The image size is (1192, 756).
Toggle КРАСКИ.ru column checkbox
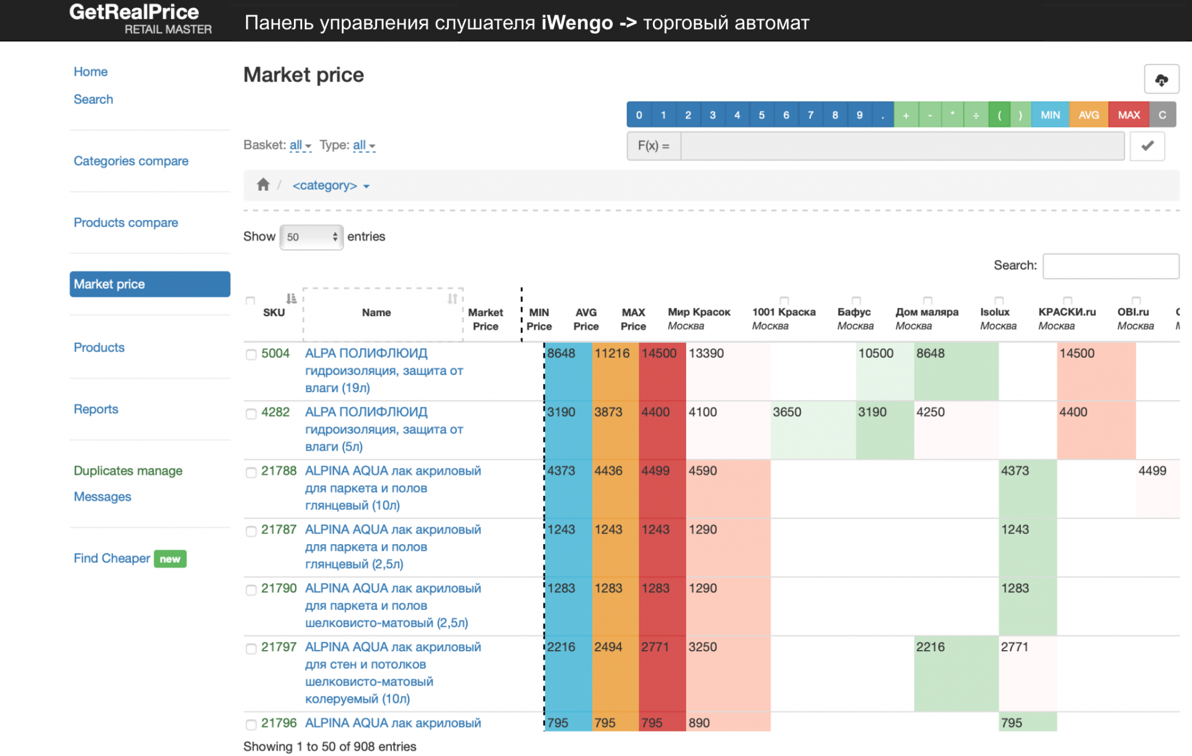tap(1067, 301)
